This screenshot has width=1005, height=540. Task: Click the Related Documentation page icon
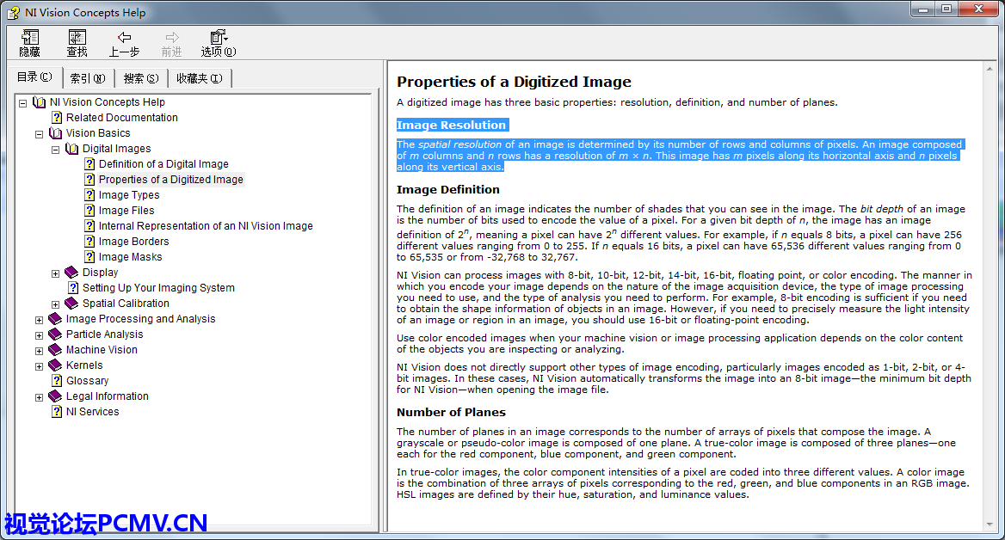[57, 117]
